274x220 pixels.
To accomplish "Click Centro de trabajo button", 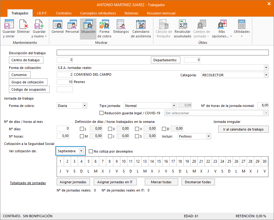I will (x=26, y=60).
